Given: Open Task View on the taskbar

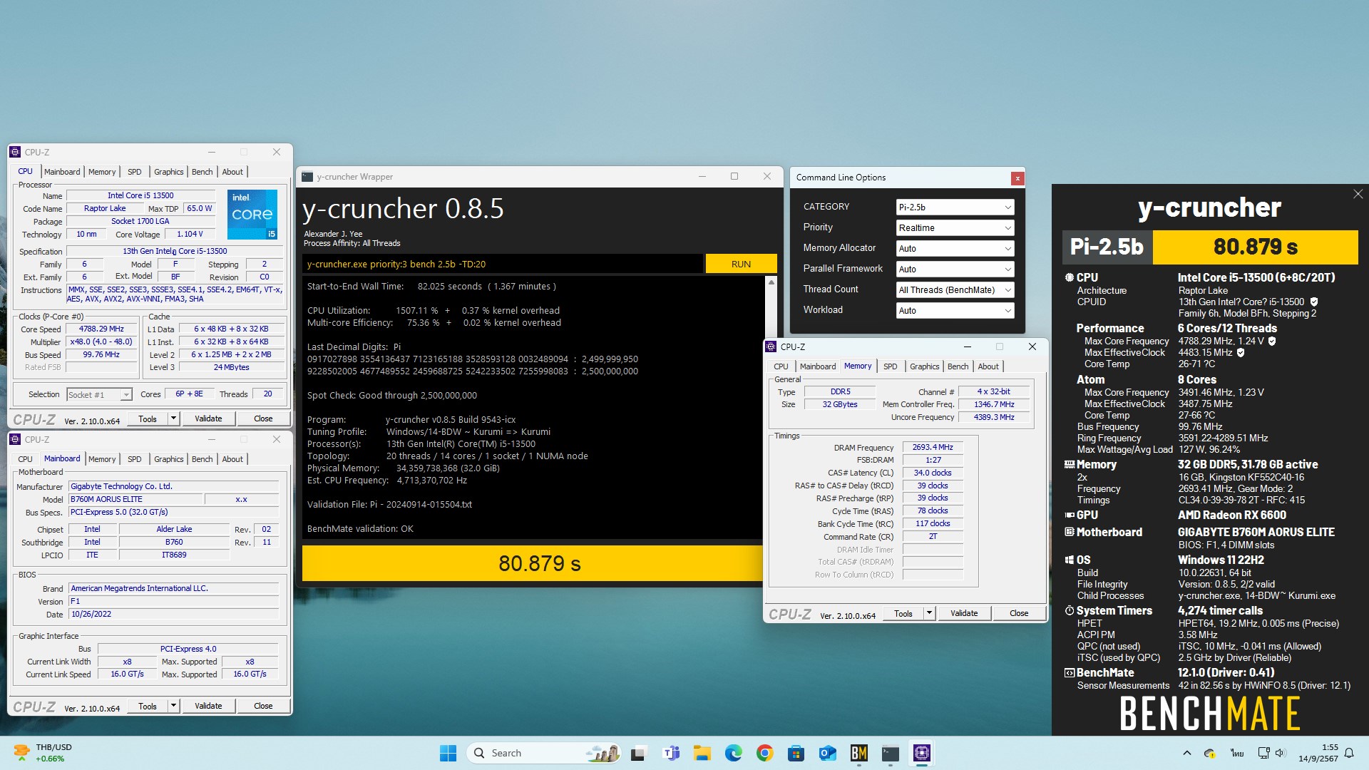Looking at the screenshot, I should point(638,753).
